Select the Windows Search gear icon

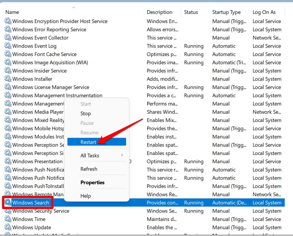(x=7, y=203)
